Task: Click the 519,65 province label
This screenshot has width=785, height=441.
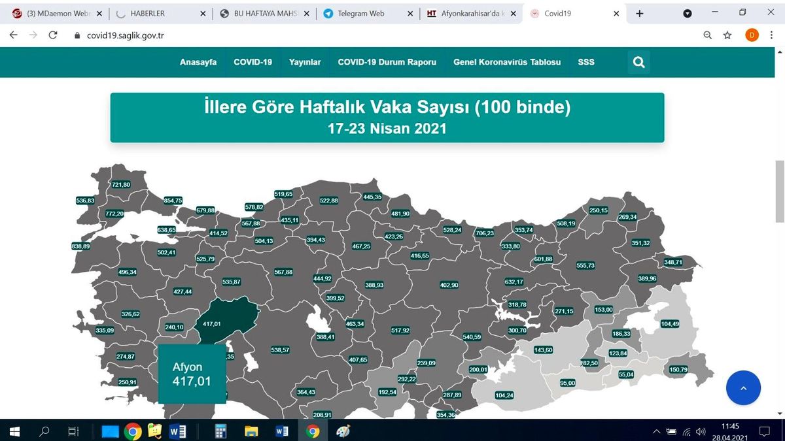Action: point(283,194)
